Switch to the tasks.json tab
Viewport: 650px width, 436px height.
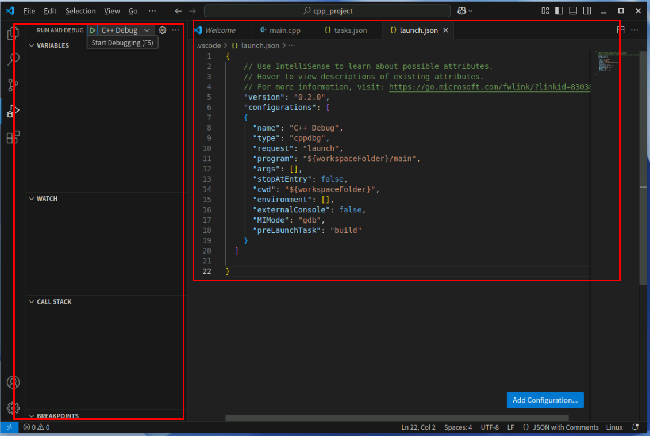350,30
